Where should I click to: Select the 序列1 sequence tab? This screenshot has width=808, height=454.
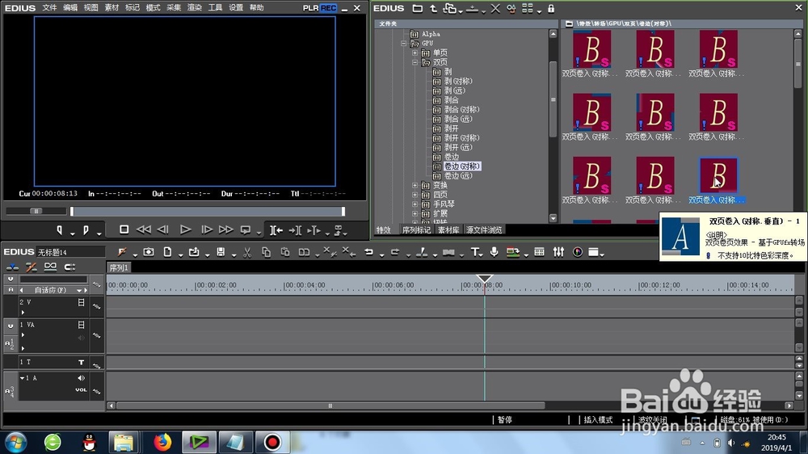pyautogui.click(x=119, y=267)
